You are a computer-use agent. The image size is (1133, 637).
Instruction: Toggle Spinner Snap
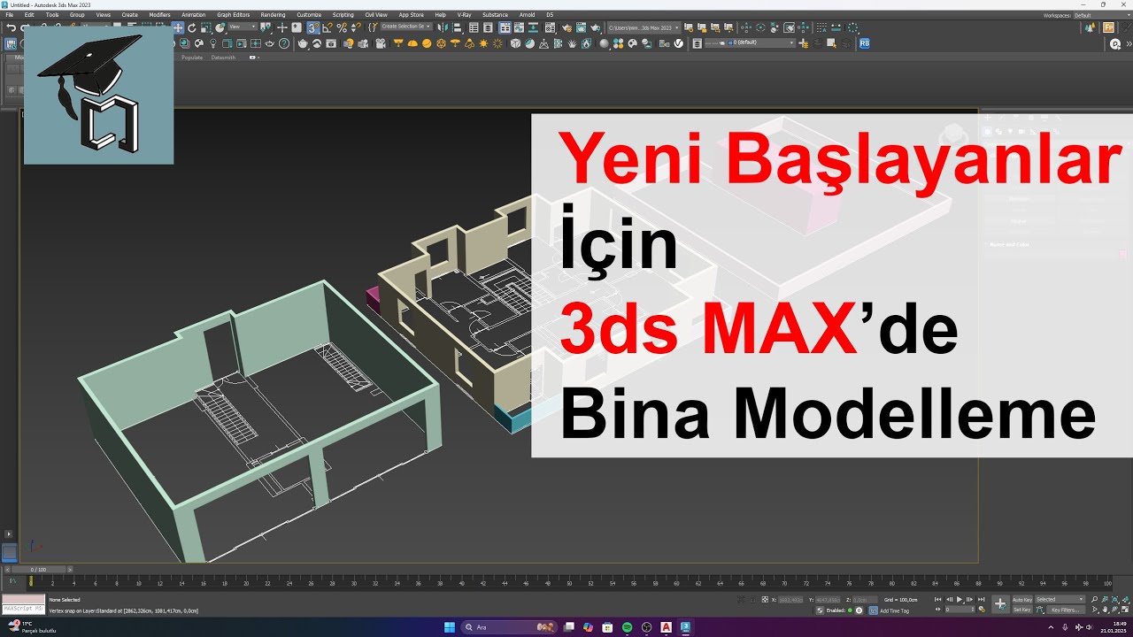356,27
